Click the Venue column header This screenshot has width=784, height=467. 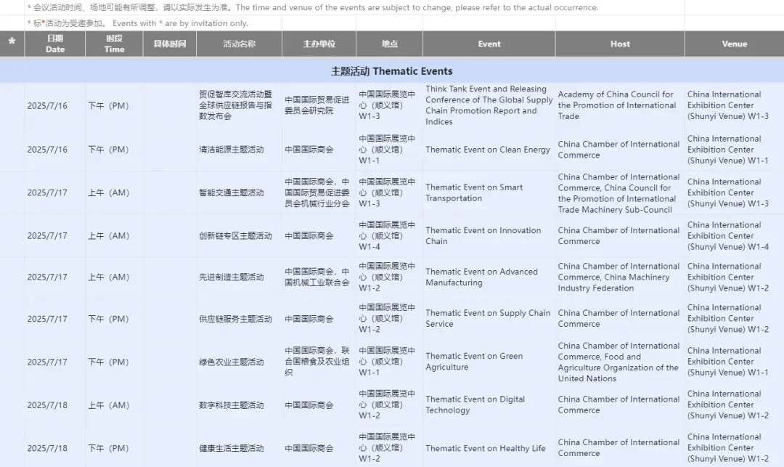click(734, 44)
